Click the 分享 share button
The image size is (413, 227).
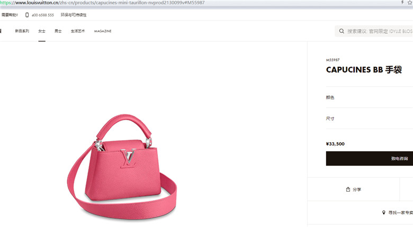tap(354, 189)
